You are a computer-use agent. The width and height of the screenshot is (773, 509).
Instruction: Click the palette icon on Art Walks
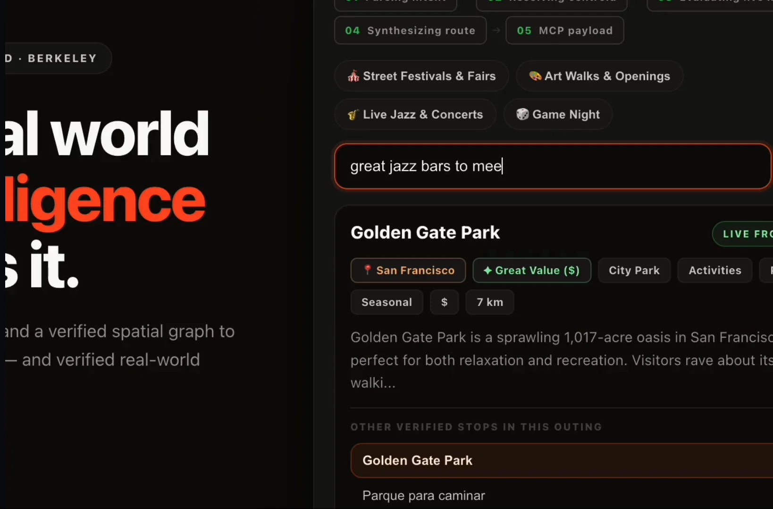[535, 76]
